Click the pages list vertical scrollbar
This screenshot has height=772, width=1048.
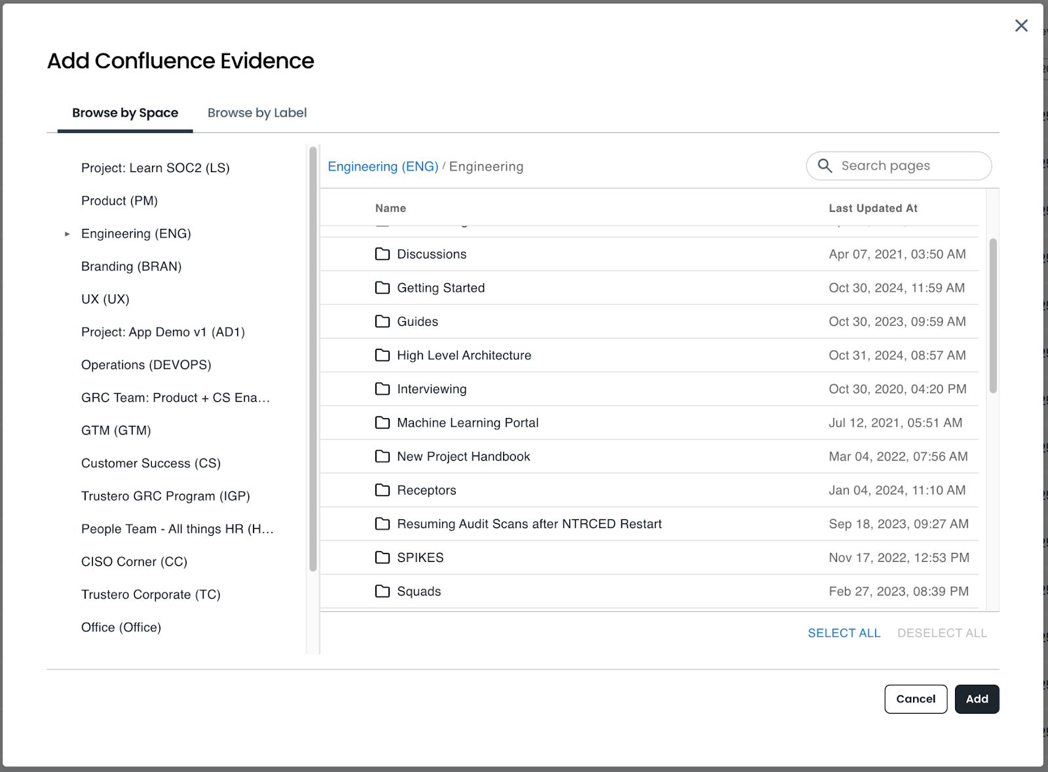pos(993,315)
